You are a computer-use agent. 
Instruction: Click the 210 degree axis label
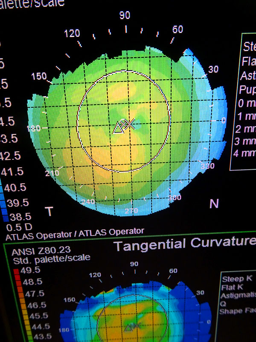pyautogui.click(x=52, y=173)
